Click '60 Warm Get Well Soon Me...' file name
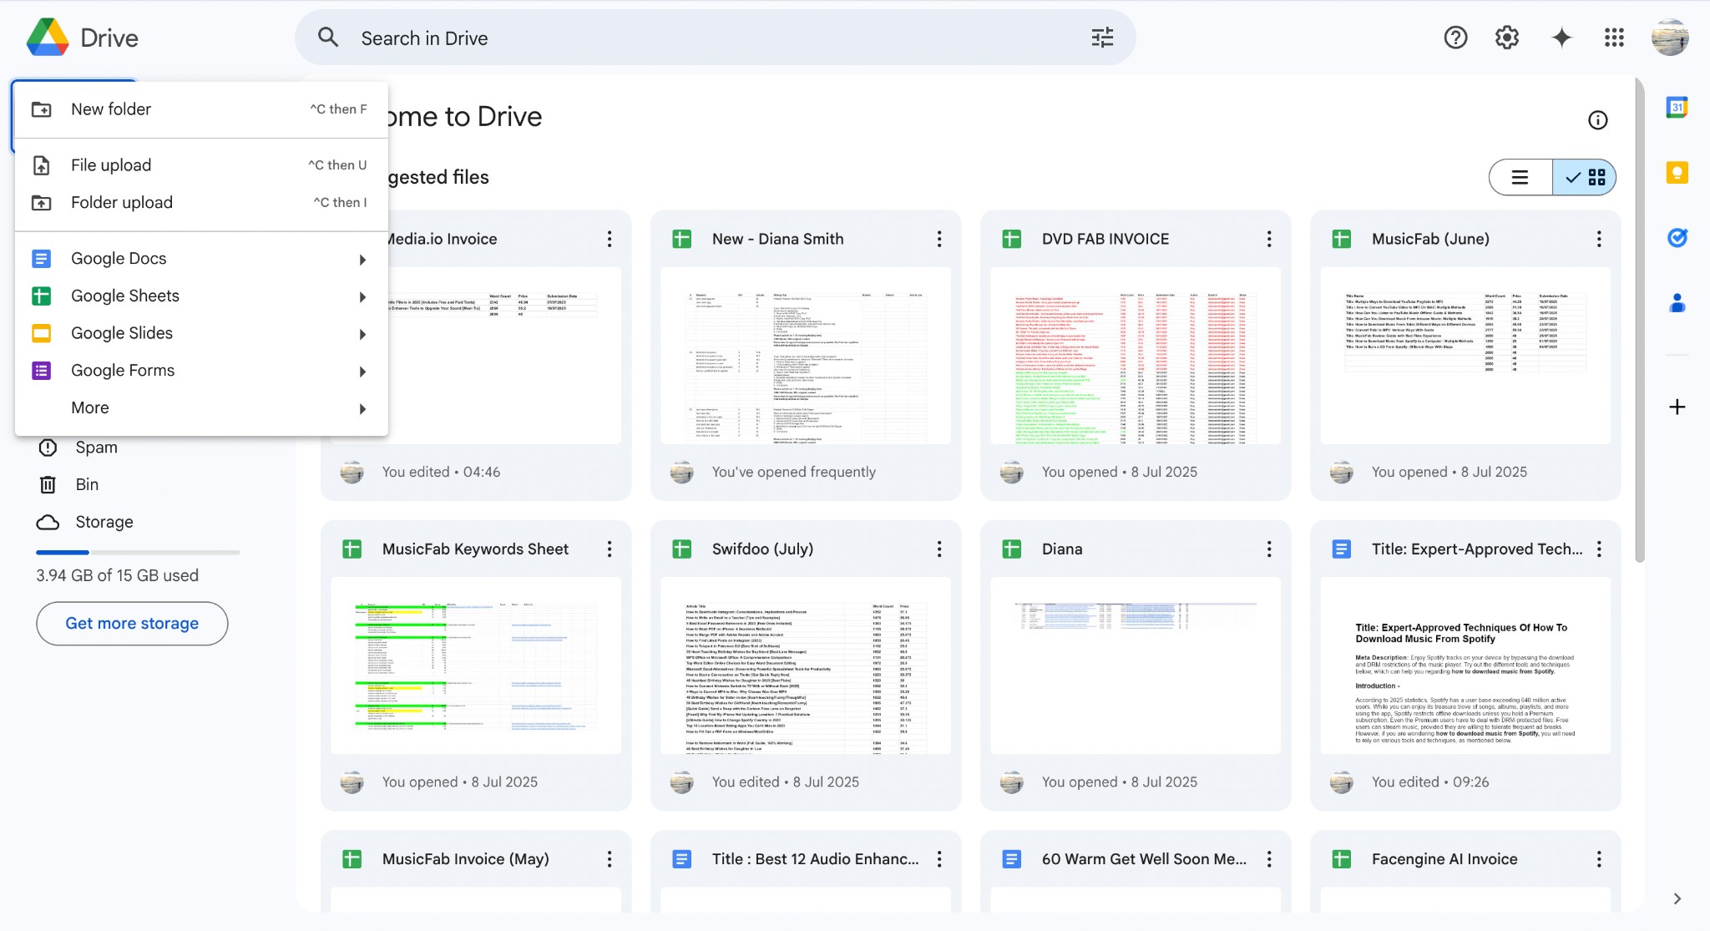Screen dimensions: 1710x931 (x=1144, y=859)
